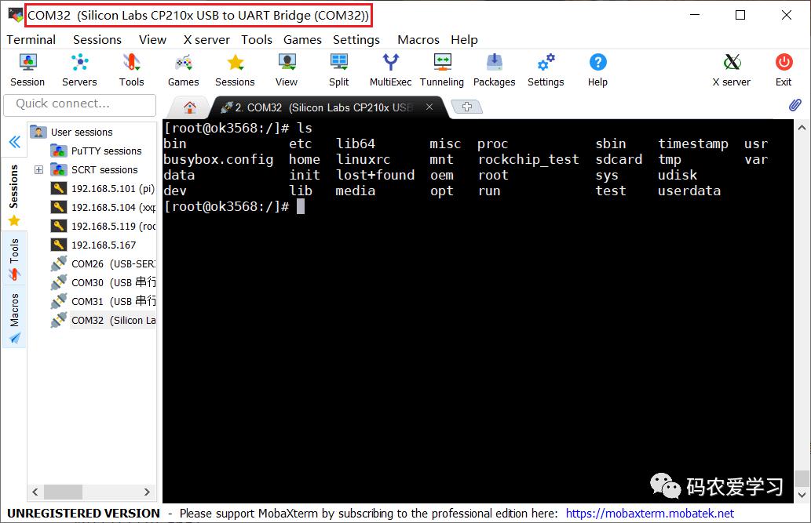Open the Session toolbar button

pos(27,71)
